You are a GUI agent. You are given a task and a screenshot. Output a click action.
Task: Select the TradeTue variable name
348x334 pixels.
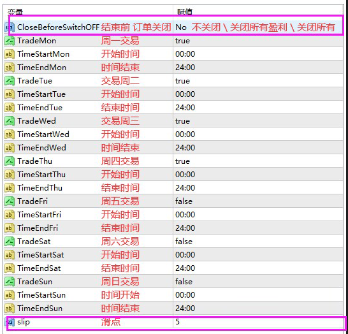click(34, 81)
